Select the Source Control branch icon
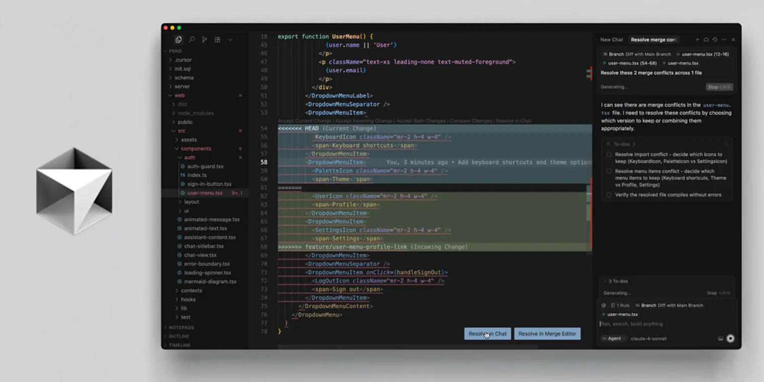The height and width of the screenshot is (382, 764). (205, 39)
